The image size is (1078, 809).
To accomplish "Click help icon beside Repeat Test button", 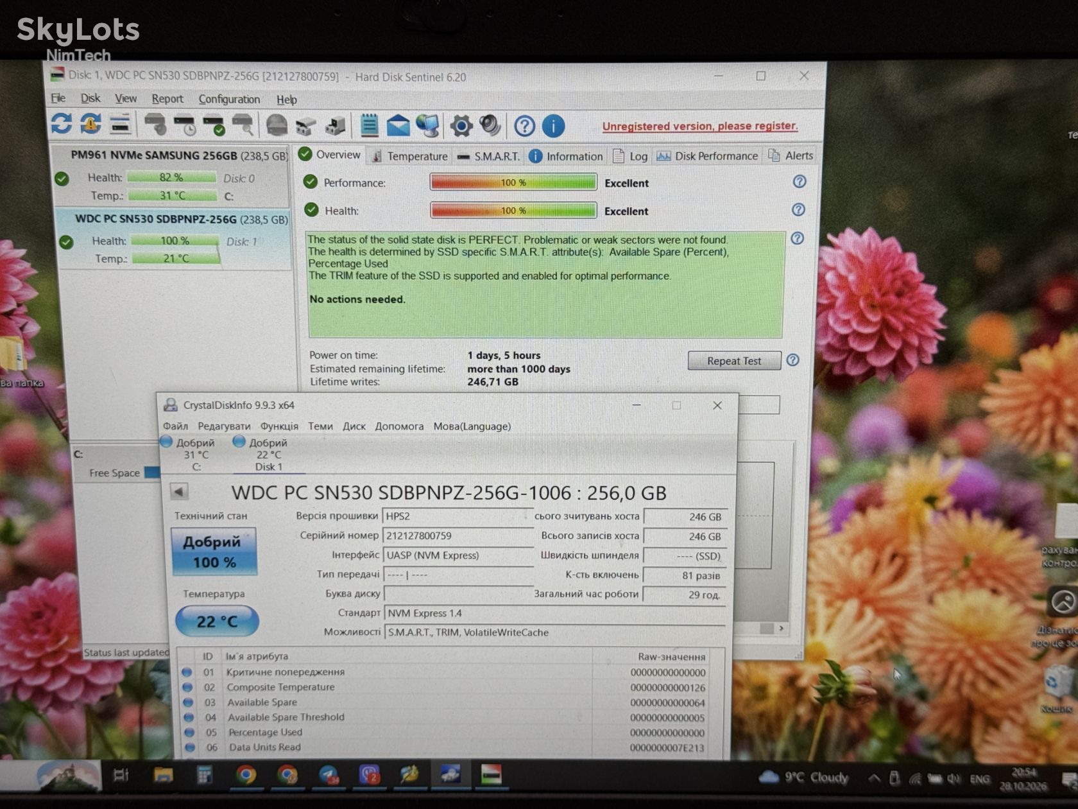I will (x=792, y=360).
